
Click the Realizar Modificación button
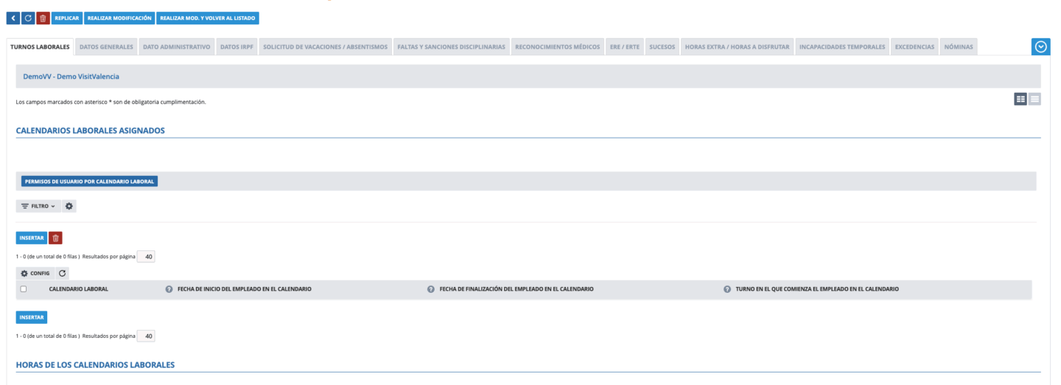[x=119, y=17]
